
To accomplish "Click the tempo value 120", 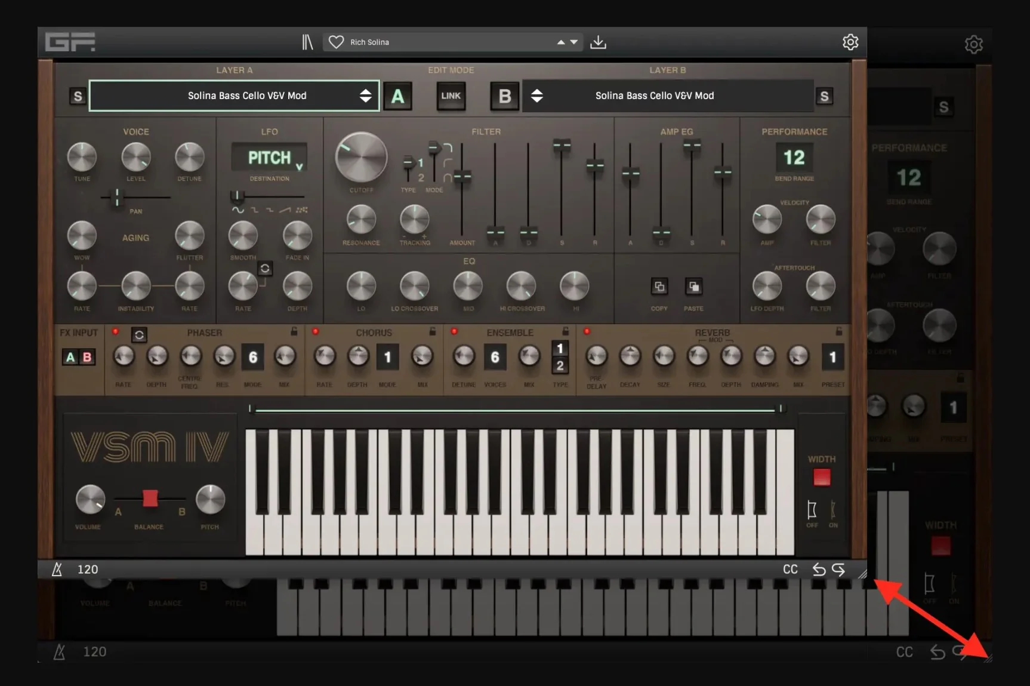I will coord(88,570).
